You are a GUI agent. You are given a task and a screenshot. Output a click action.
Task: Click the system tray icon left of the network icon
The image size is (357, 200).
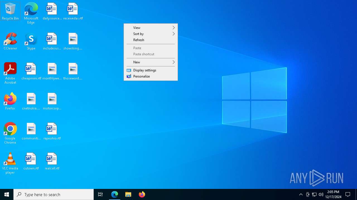click(x=308, y=194)
